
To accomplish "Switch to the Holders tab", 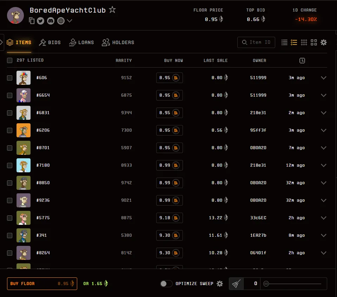I will pyautogui.click(x=118, y=42).
